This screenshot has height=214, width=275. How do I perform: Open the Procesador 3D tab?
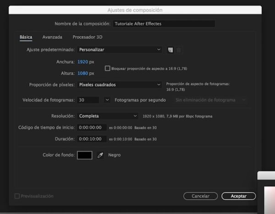(88, 37)
